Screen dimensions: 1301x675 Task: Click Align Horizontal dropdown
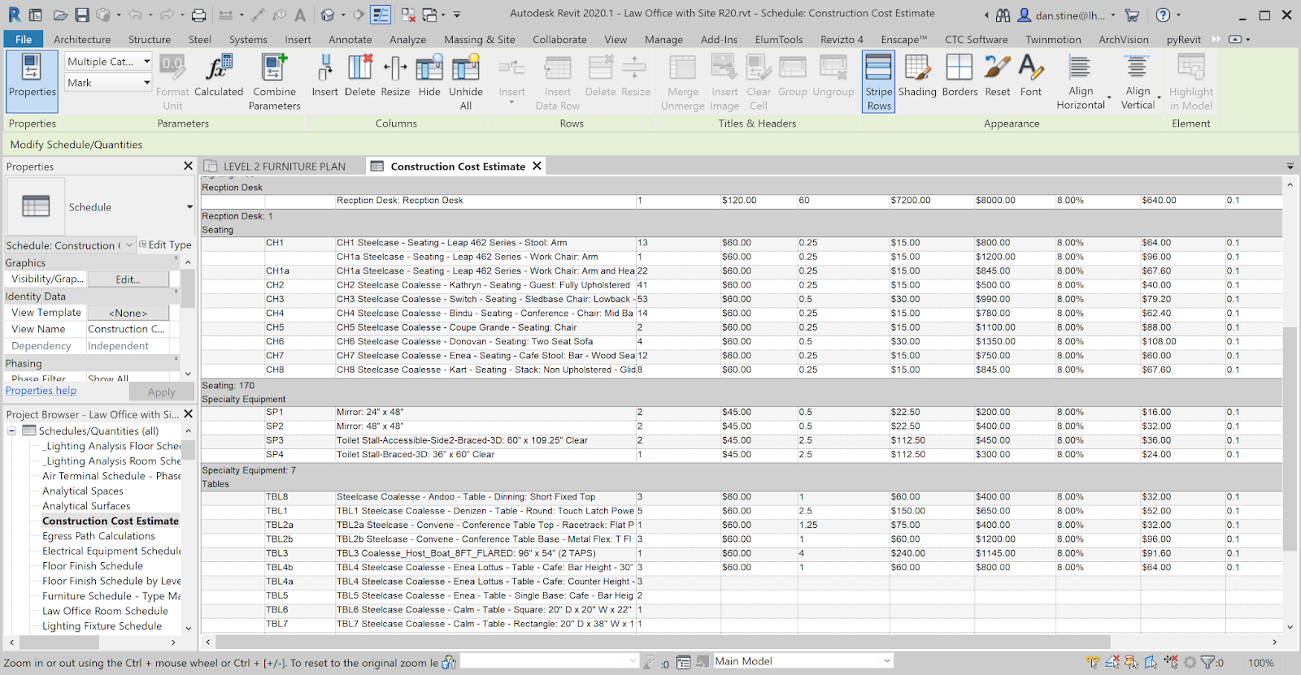click(x=1081, y=81)
